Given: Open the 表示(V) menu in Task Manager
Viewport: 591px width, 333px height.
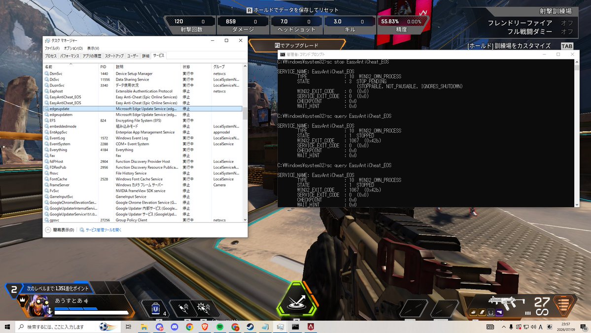Looking at the screenshot, I should point(93,48).
